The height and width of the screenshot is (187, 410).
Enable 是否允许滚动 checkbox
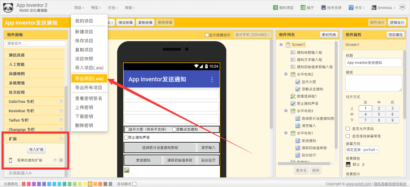(x=348, y=128)
